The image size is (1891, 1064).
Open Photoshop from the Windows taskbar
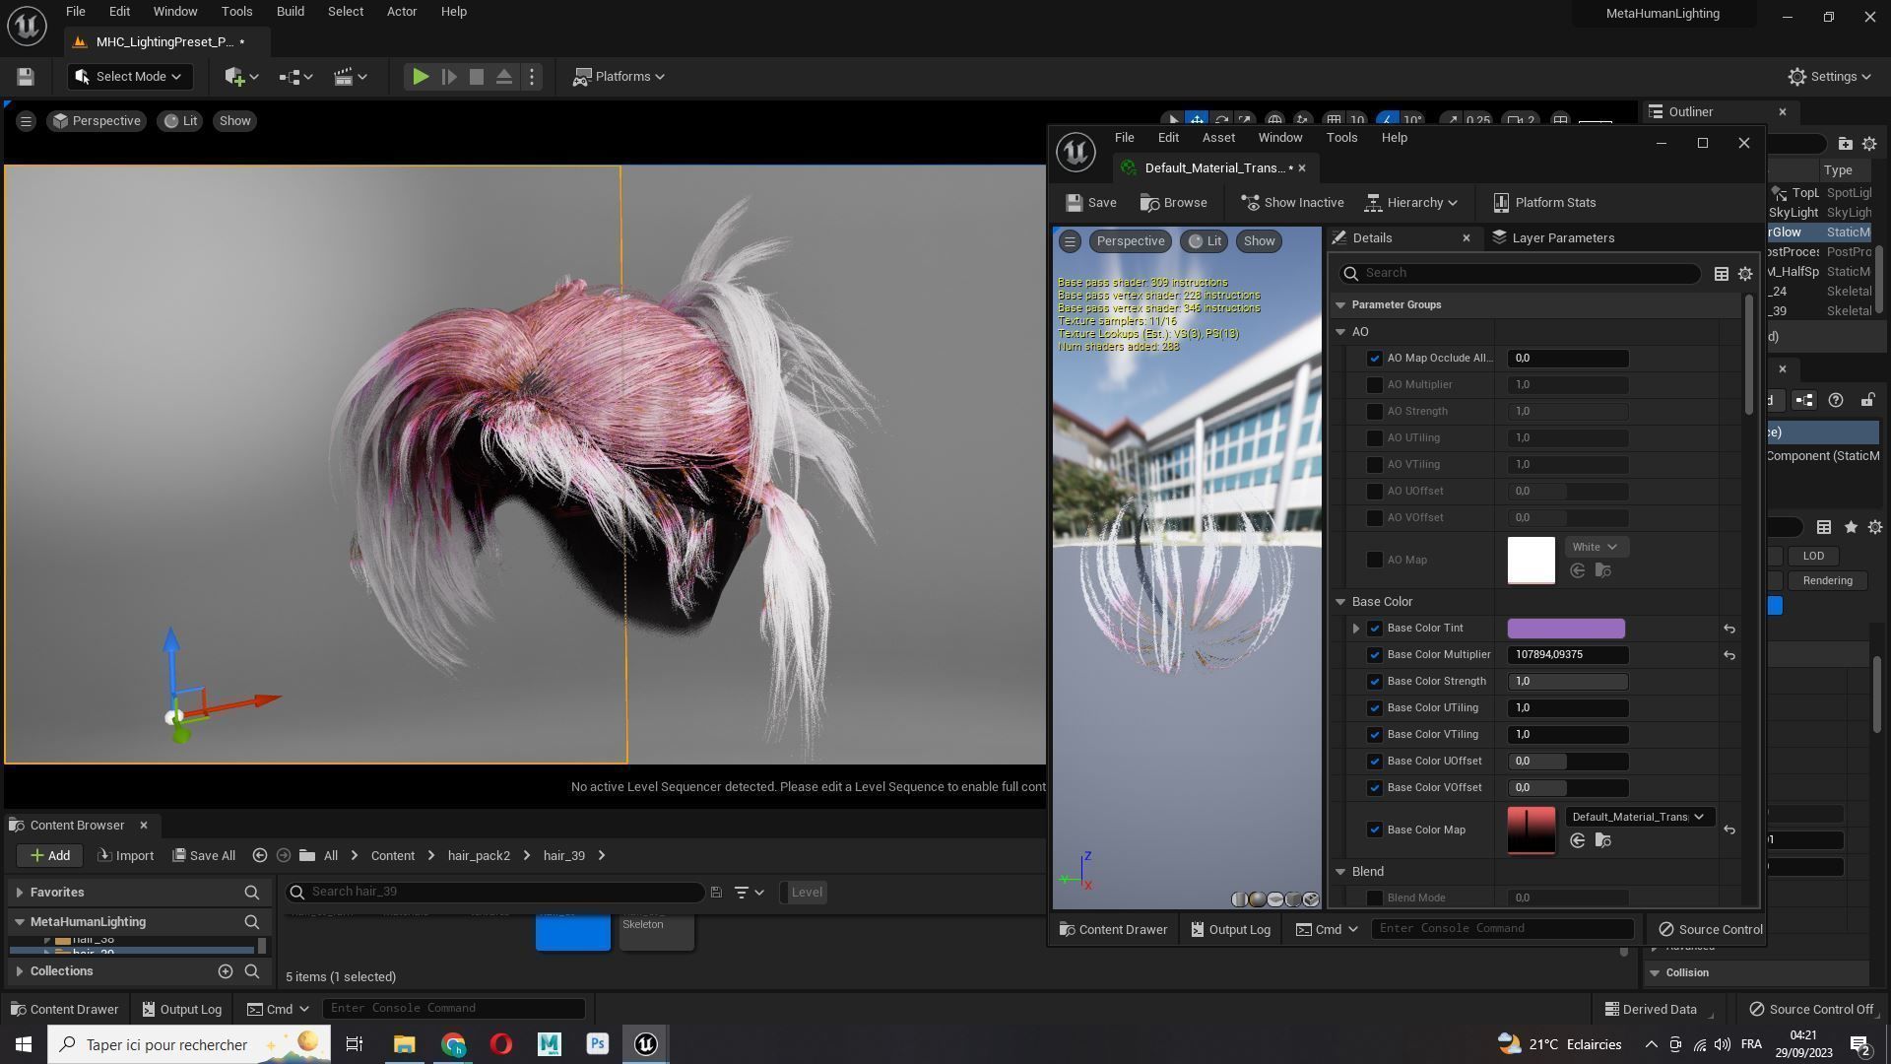pos(597,1044)
